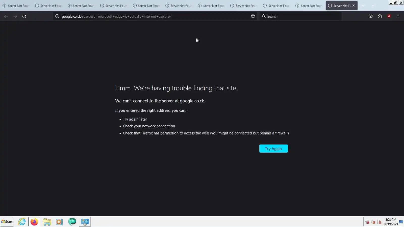Click the Try Again button
The image size is (404, 227).
point(273,149)
